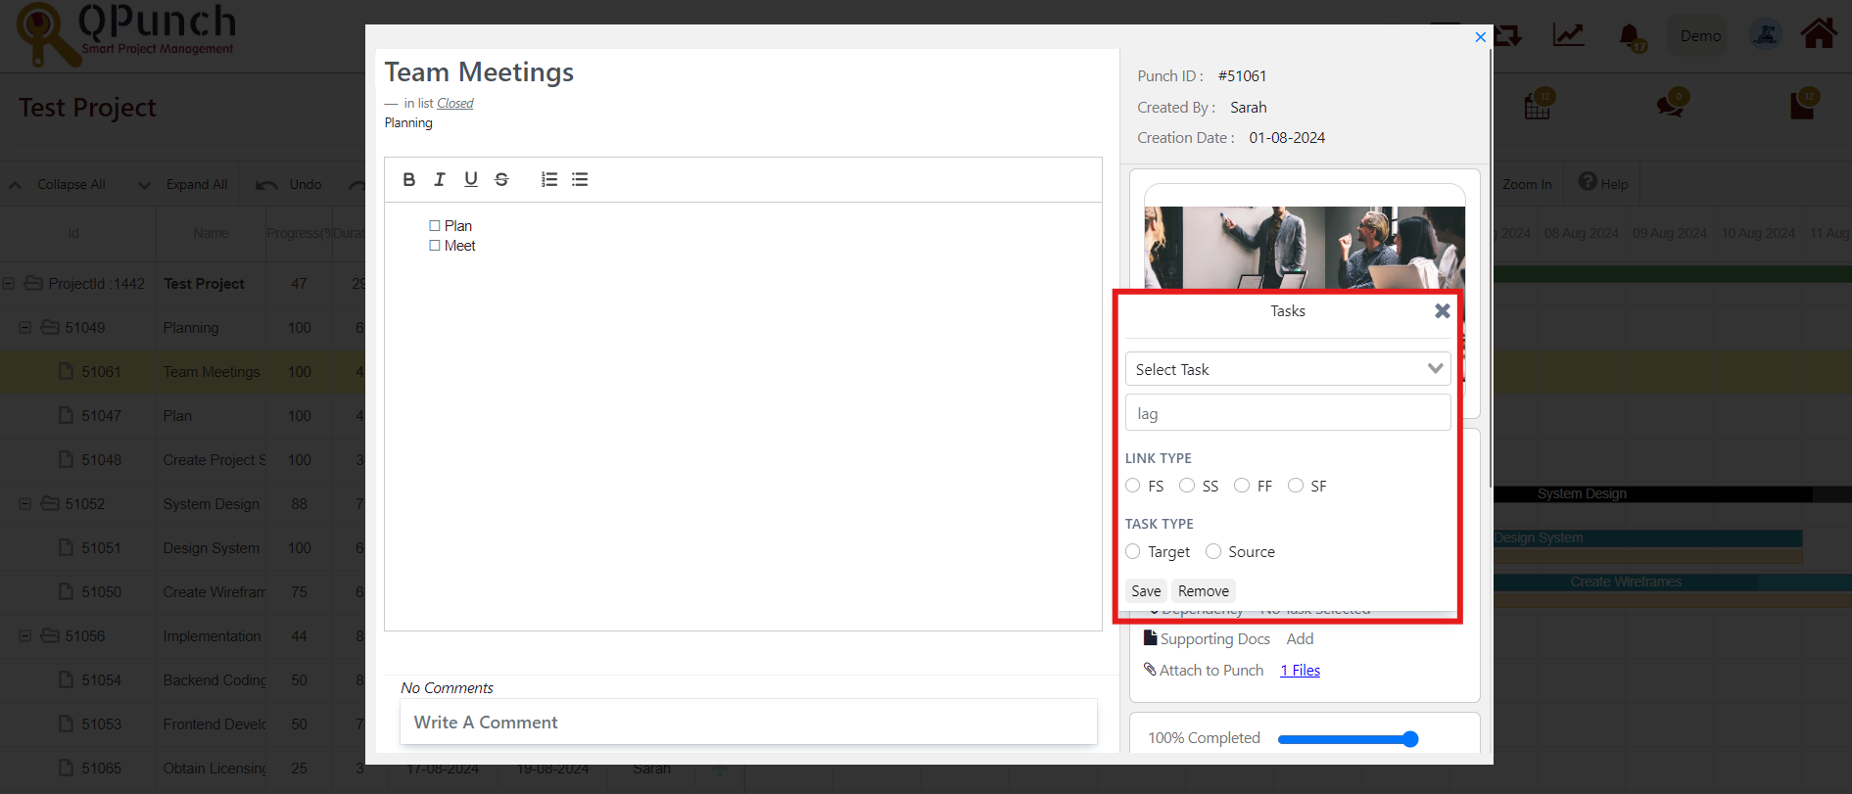Click the Zoom In toolbar item

1527,184
